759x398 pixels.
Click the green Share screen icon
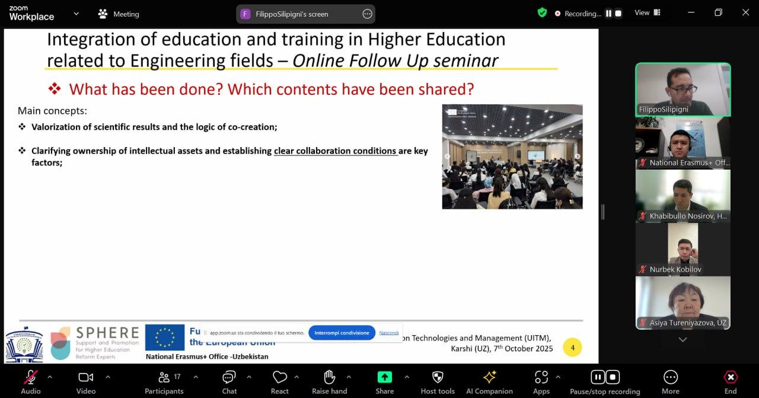(384, 378)
